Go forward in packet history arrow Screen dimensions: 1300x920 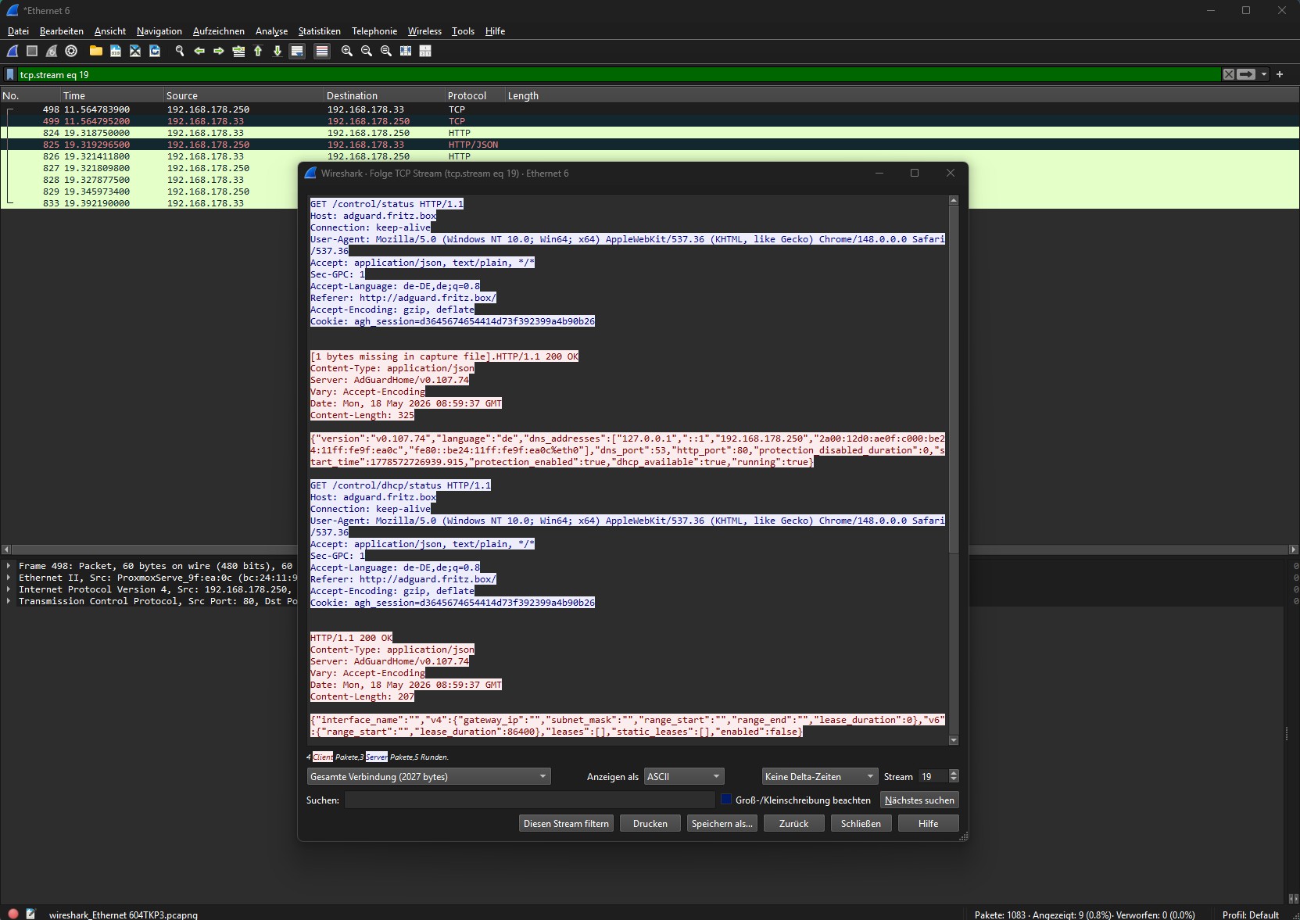click(x=219, y=51)
